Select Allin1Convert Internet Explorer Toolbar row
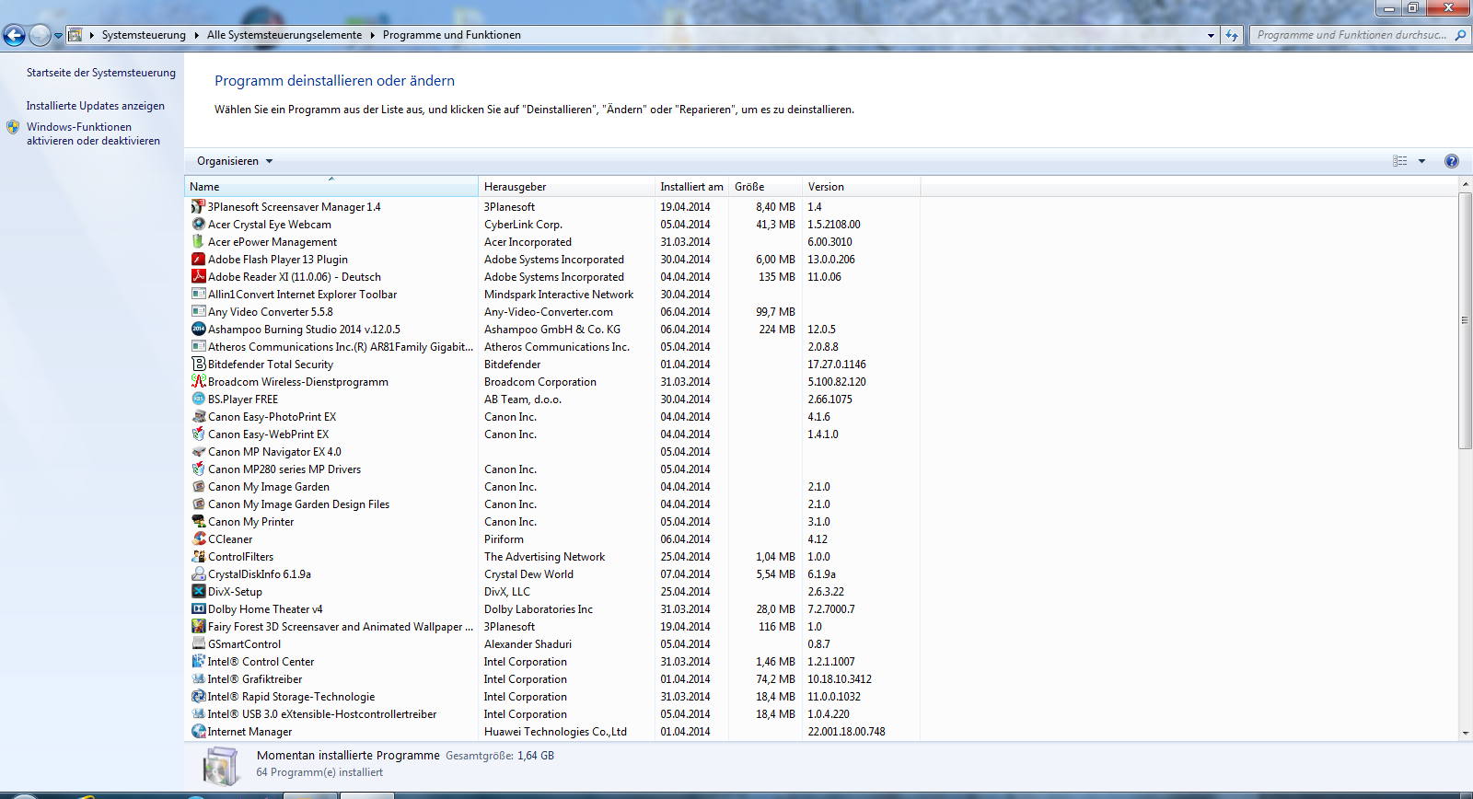The image size is (1473, 799). pyautogui.click(x=552, y=295)
